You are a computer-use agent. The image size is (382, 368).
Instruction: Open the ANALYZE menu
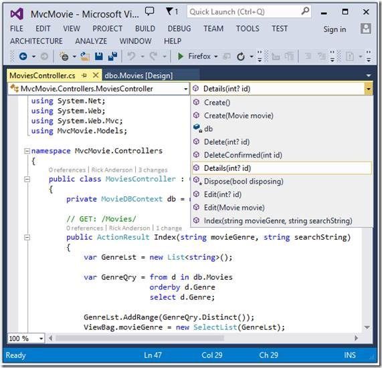[x=91, y=41]
